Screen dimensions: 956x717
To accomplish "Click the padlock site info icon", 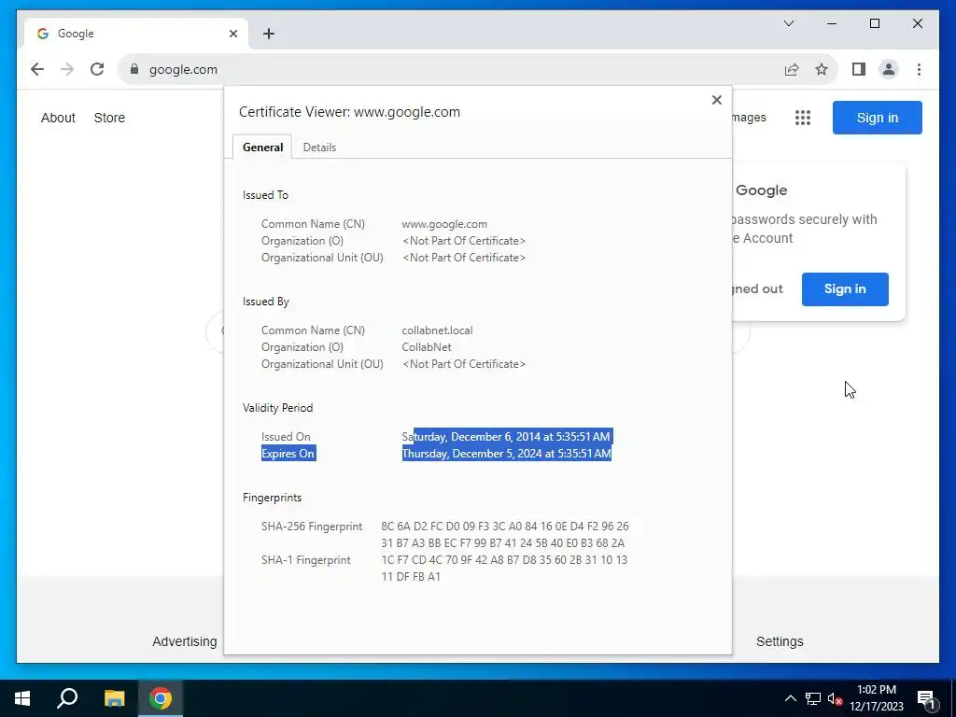I will (x=134, y=69).
